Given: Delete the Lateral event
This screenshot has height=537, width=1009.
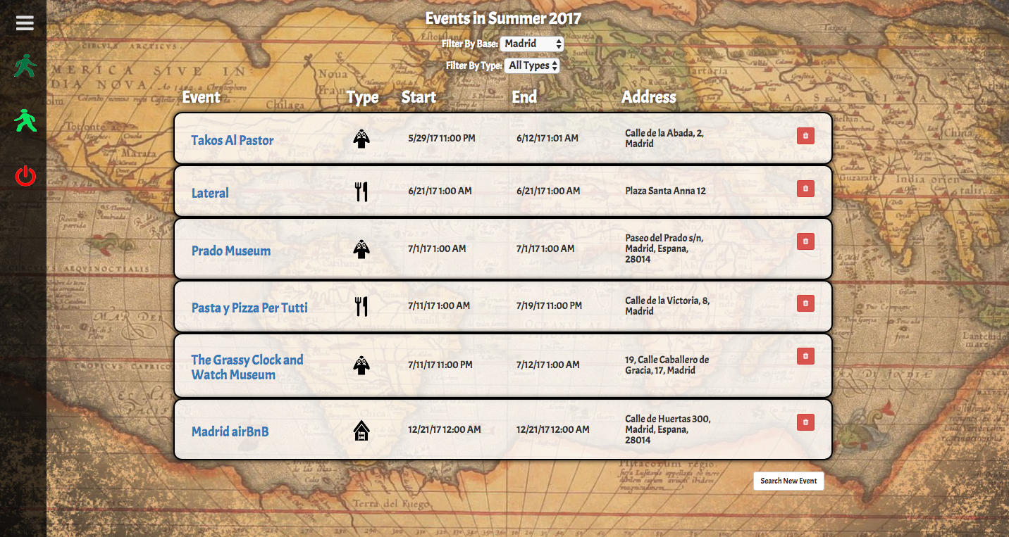Looking at the screenshot, I should click(x=805, y=189).
